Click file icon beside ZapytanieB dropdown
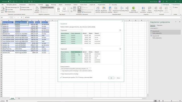 coord(120,49)
